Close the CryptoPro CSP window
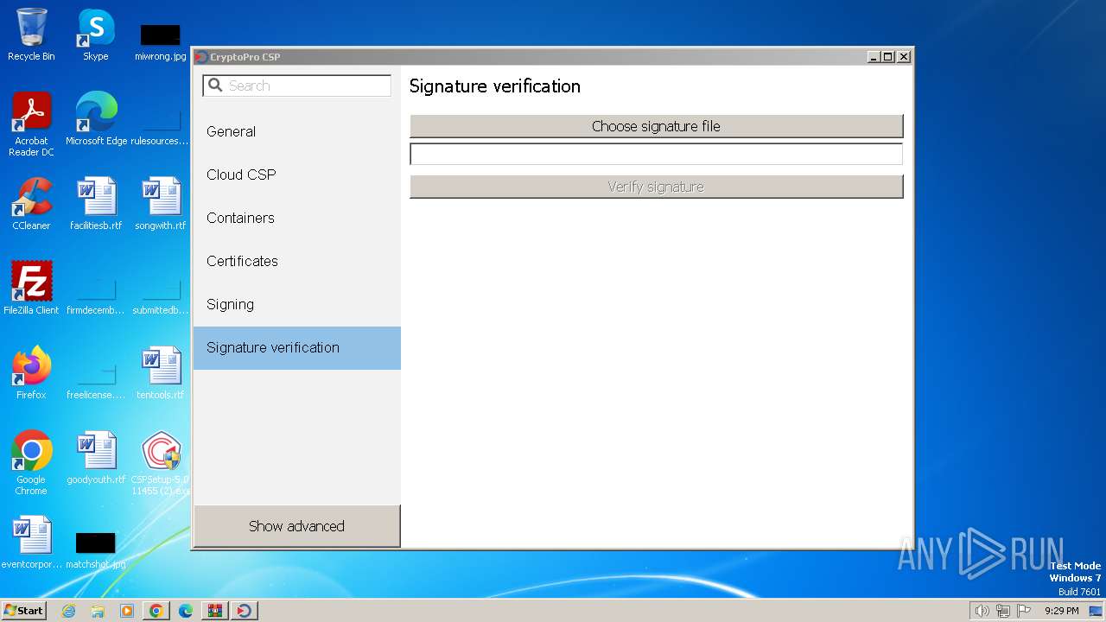The width and height of the screenshot is (1106, 622). click(904, 57)
